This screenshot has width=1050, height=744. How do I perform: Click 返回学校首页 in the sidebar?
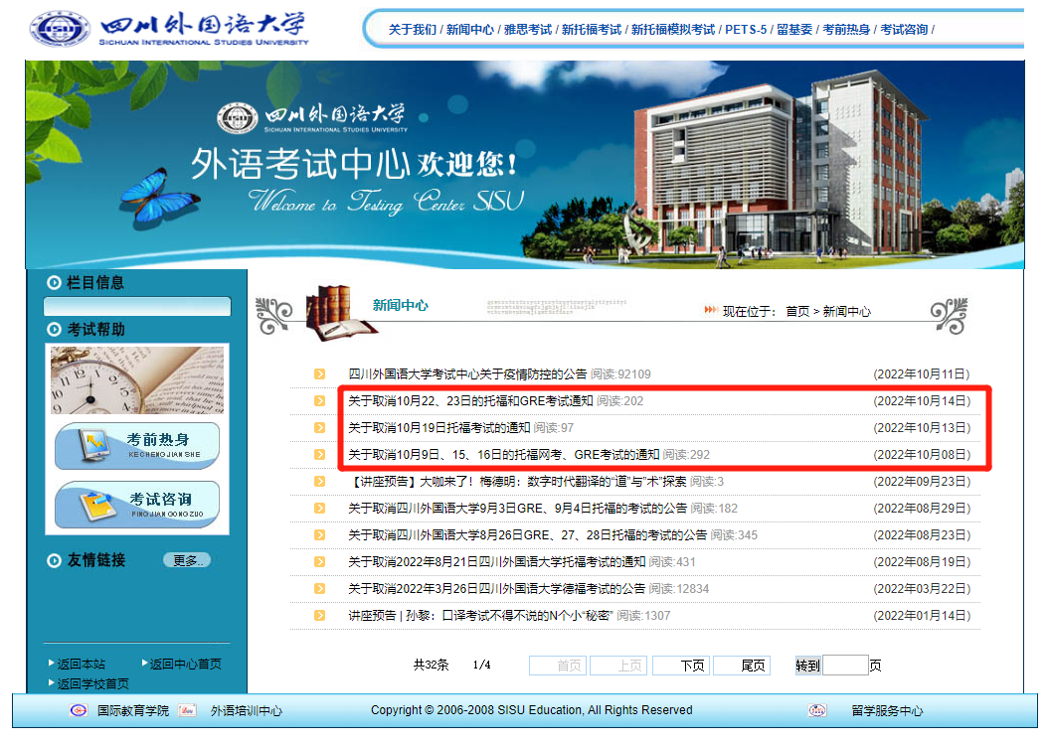[93, 683]
